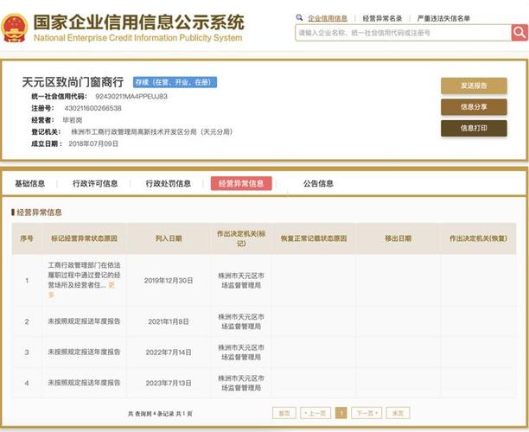Switch to the 公告信息 tab
Screen dimensions: 529x432
point(318,183)
